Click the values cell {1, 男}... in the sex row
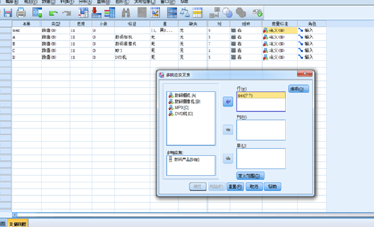The height and width of the screenshot is (227, 374). click(x=164, y=31)
